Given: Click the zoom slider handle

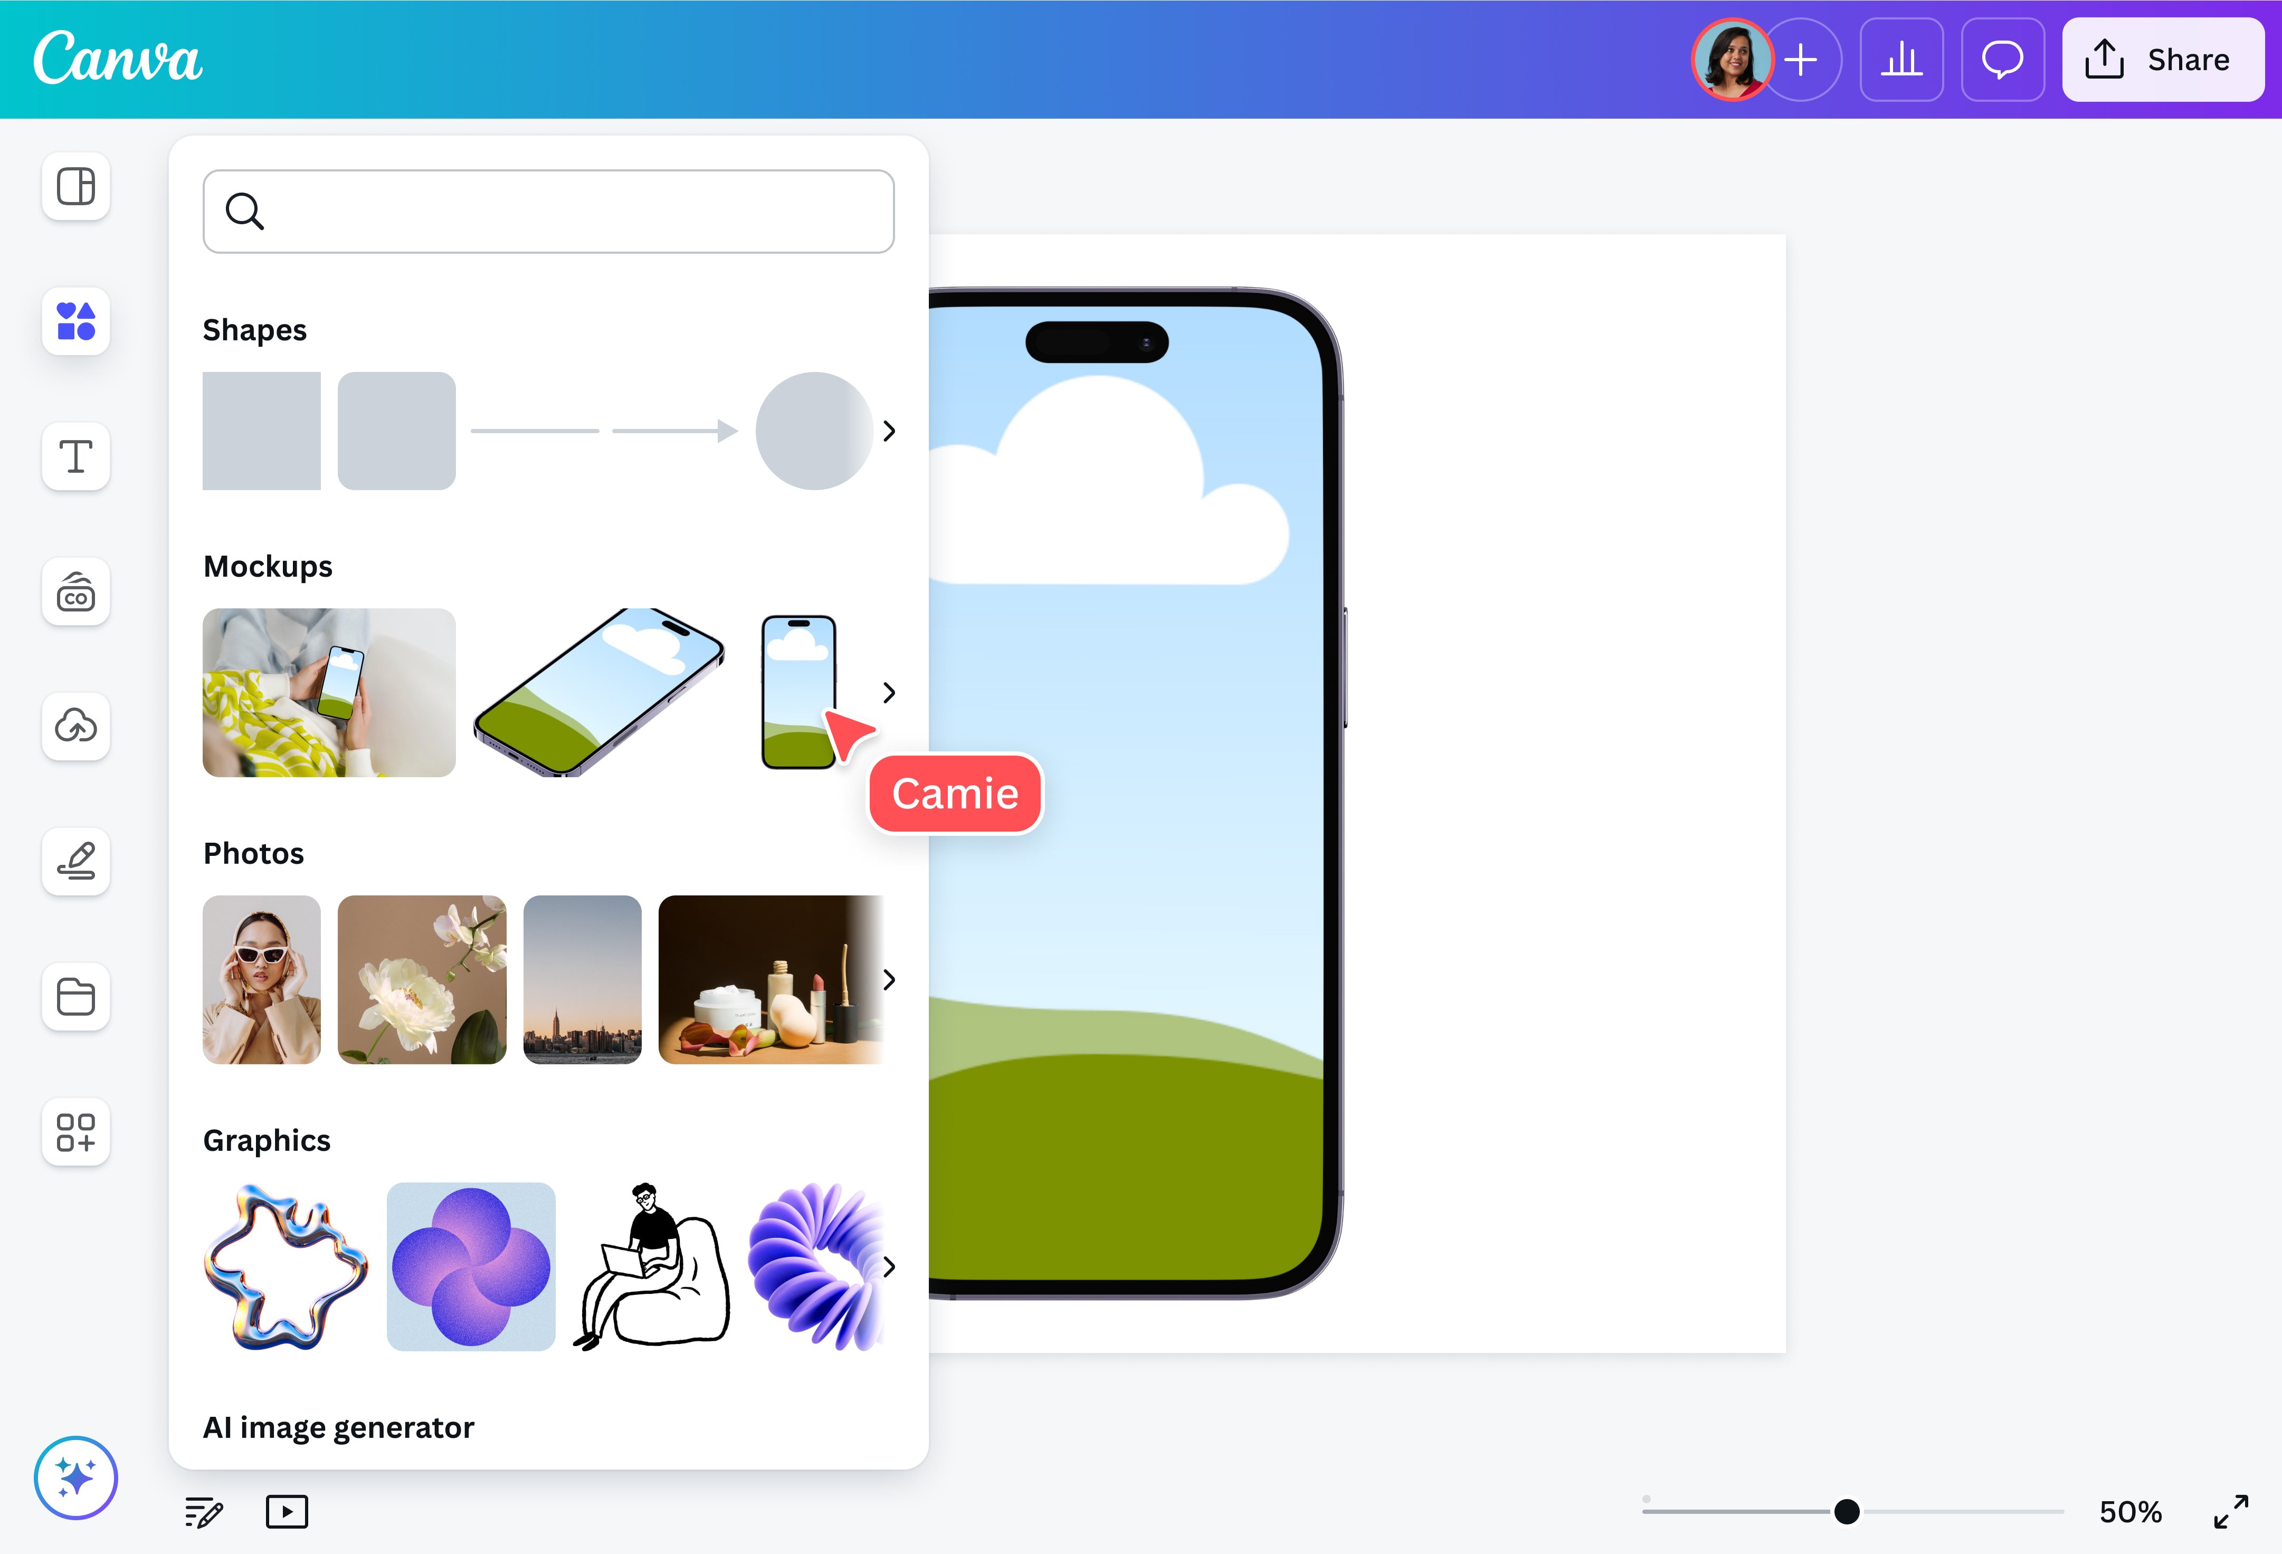Looking at the screenshot, I should click(1846, 1512).
